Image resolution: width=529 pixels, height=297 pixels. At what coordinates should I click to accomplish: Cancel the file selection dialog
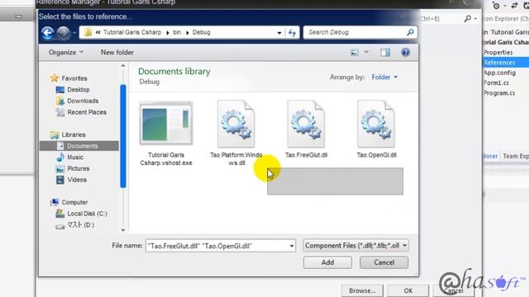(384, 262)
